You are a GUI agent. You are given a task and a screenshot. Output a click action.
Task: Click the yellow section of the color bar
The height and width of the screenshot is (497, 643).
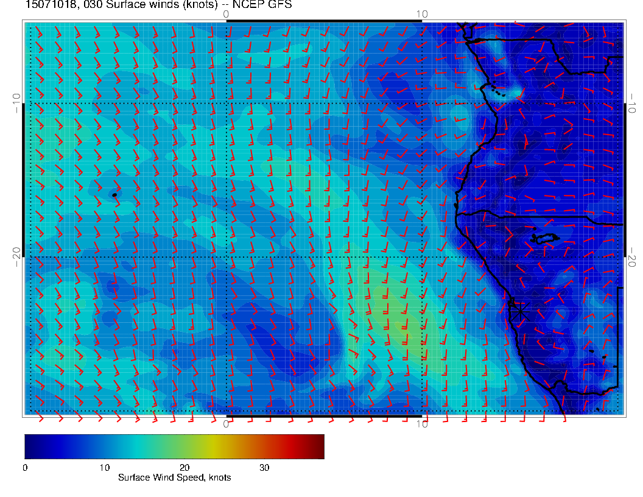pos(213,446)
